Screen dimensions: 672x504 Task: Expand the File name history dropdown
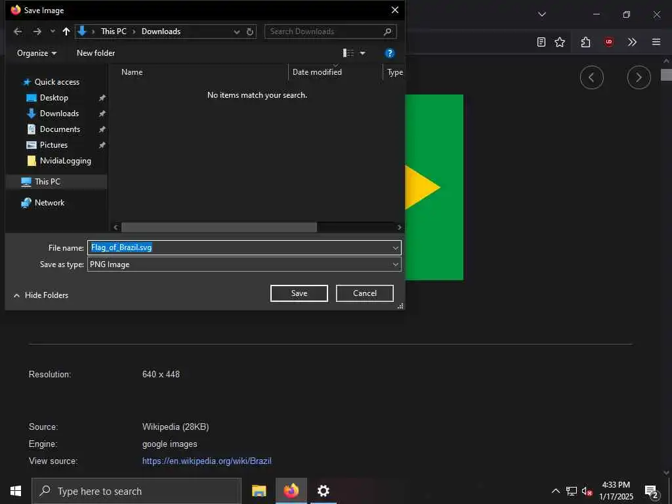click(395, 247)
